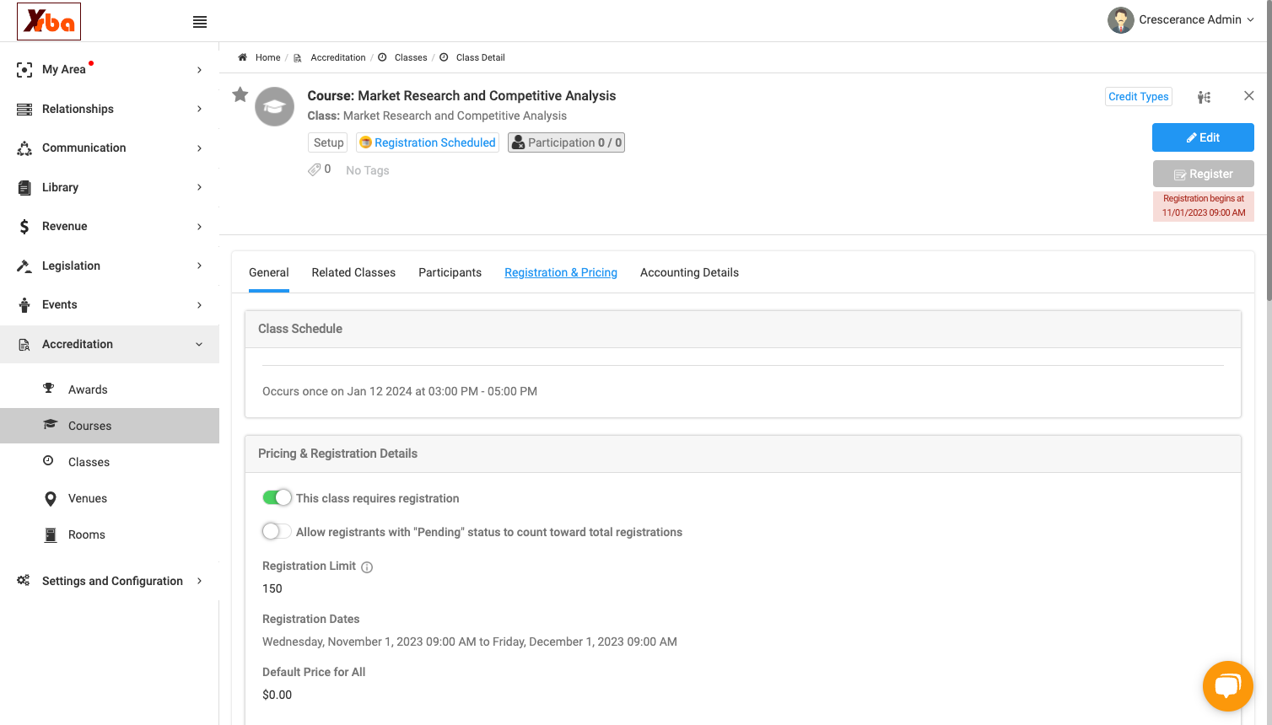
Task: Expand Settings and Configuration menu
Action: 110,581
